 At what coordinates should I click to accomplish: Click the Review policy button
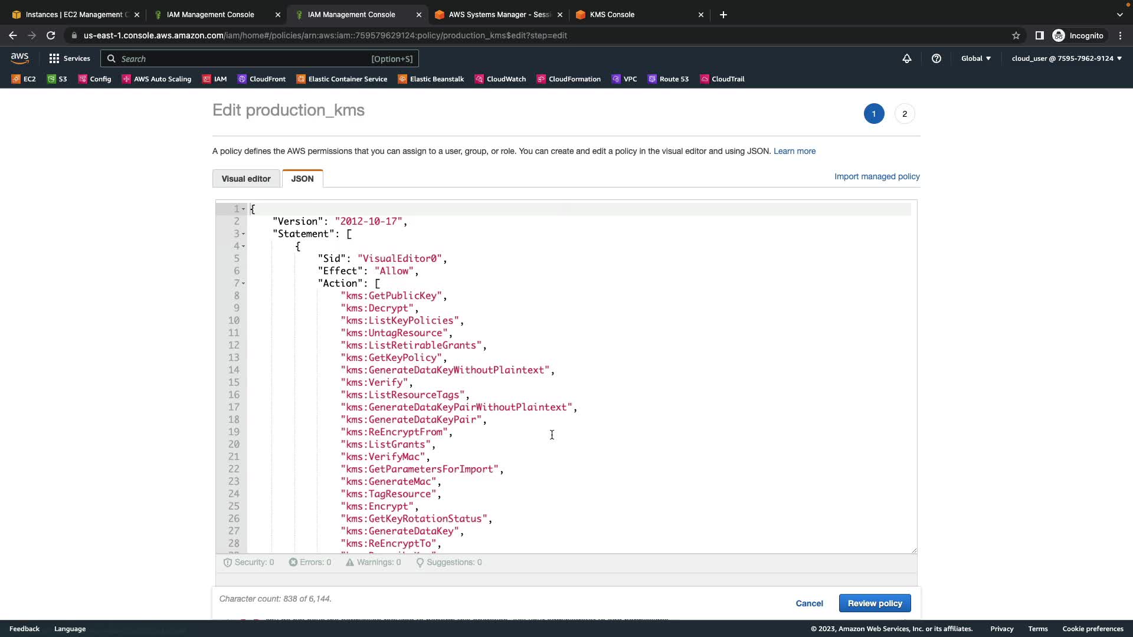(x=875, y=603)
